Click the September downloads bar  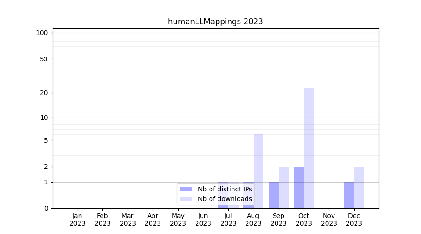[x=283, y=187]
